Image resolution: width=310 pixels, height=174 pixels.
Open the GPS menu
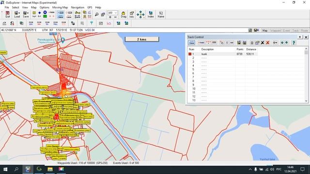point(90,7)
